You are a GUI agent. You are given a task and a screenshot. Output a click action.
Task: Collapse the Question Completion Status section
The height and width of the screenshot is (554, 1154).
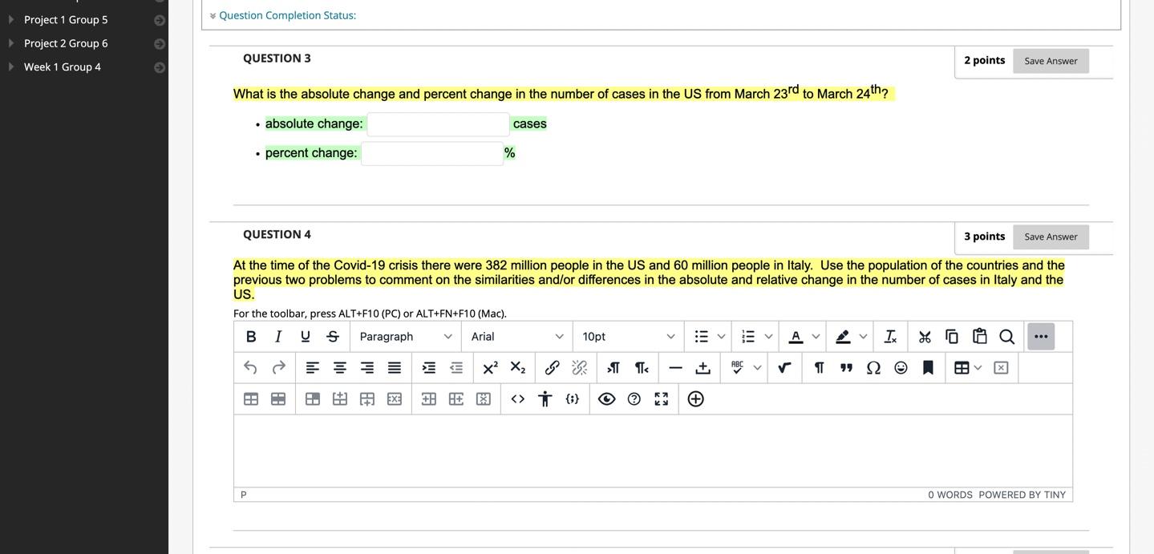point(213,16)
